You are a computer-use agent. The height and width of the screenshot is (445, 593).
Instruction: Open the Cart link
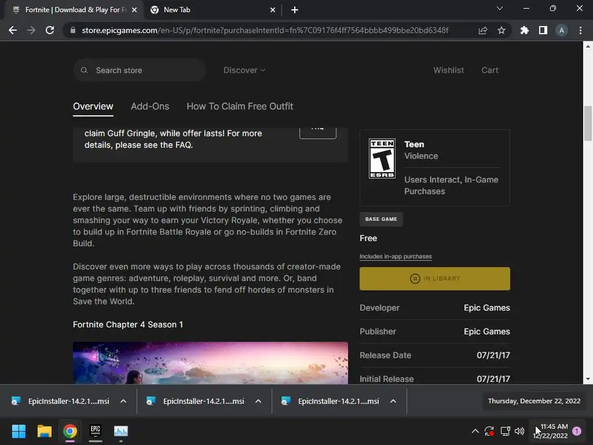(x=490, y=70)
